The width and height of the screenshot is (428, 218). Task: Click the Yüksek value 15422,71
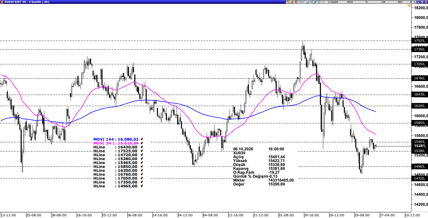276,161
